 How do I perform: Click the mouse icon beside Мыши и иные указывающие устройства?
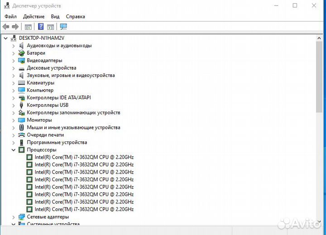pos(21,127)
